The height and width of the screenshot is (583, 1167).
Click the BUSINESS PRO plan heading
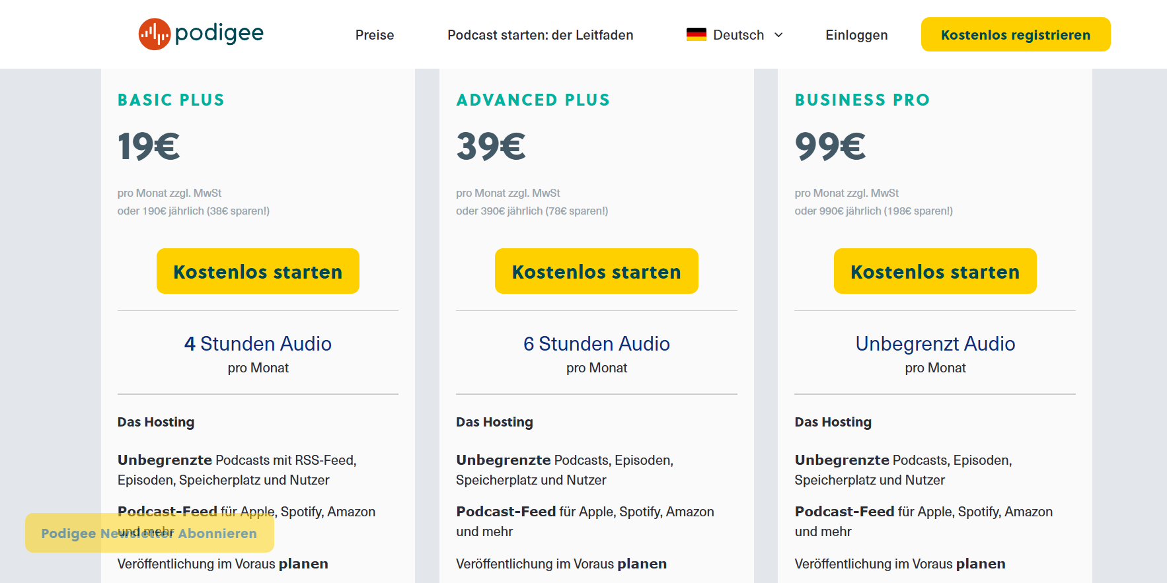[x=862, y=100]
